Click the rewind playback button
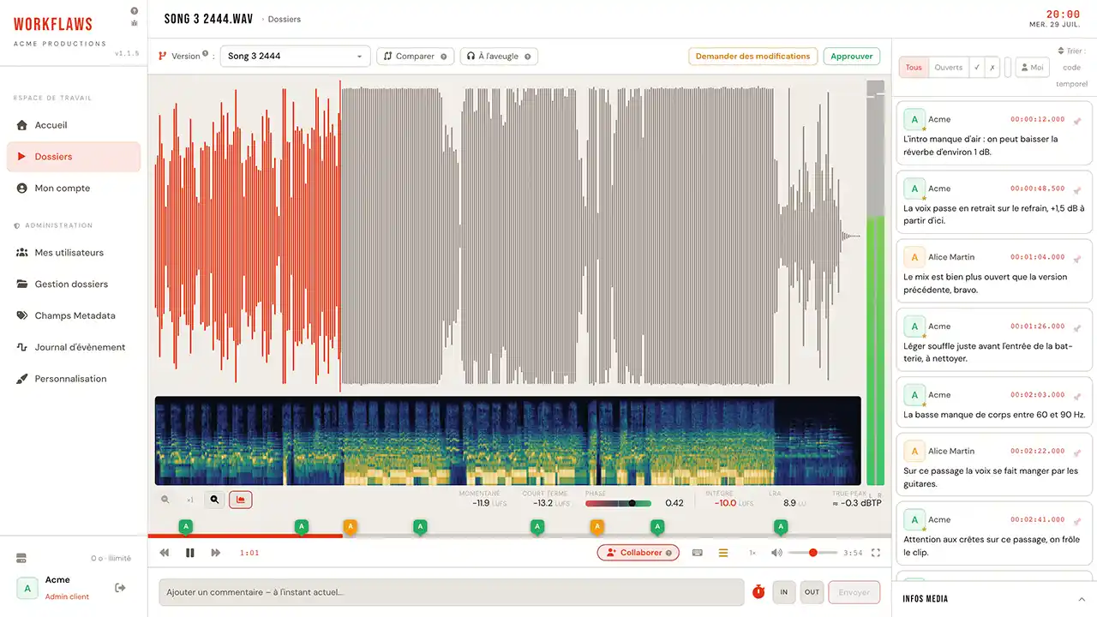 [165, 553]
